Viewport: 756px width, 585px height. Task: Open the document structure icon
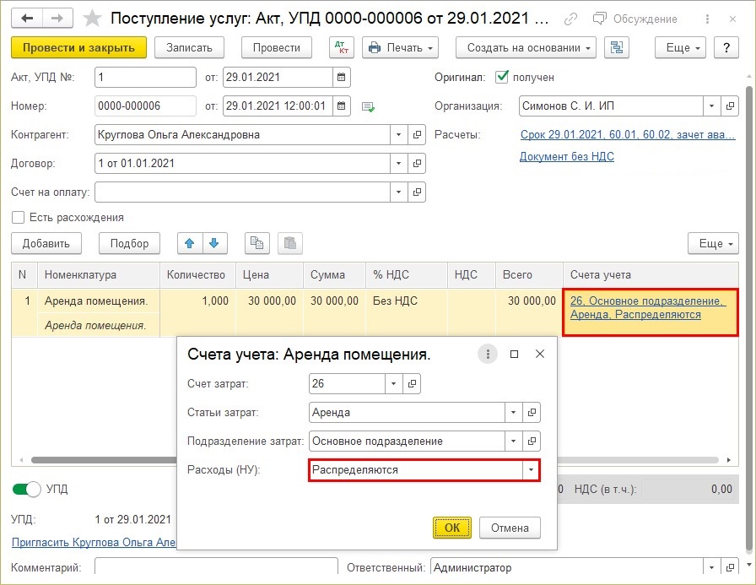618,48
